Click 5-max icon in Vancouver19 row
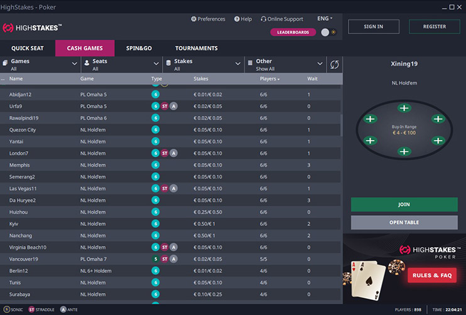466x315 pixels. (155, 259)
